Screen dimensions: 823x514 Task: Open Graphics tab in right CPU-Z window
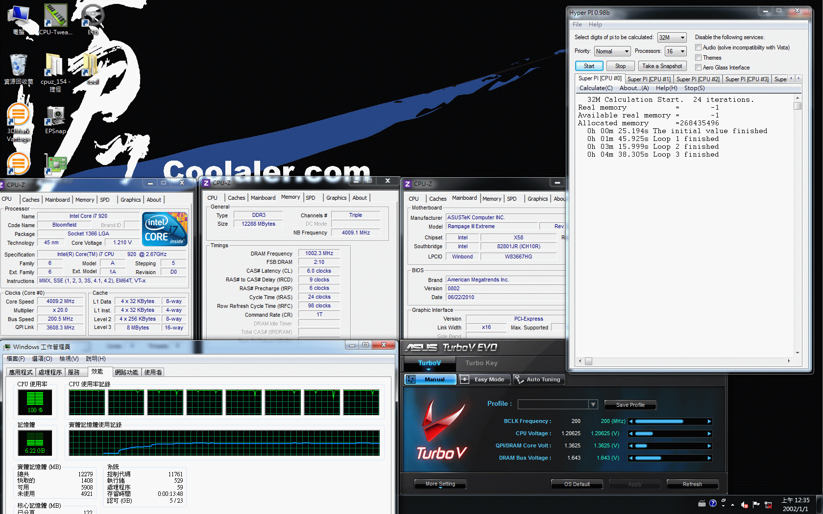[x=537, y=199]
